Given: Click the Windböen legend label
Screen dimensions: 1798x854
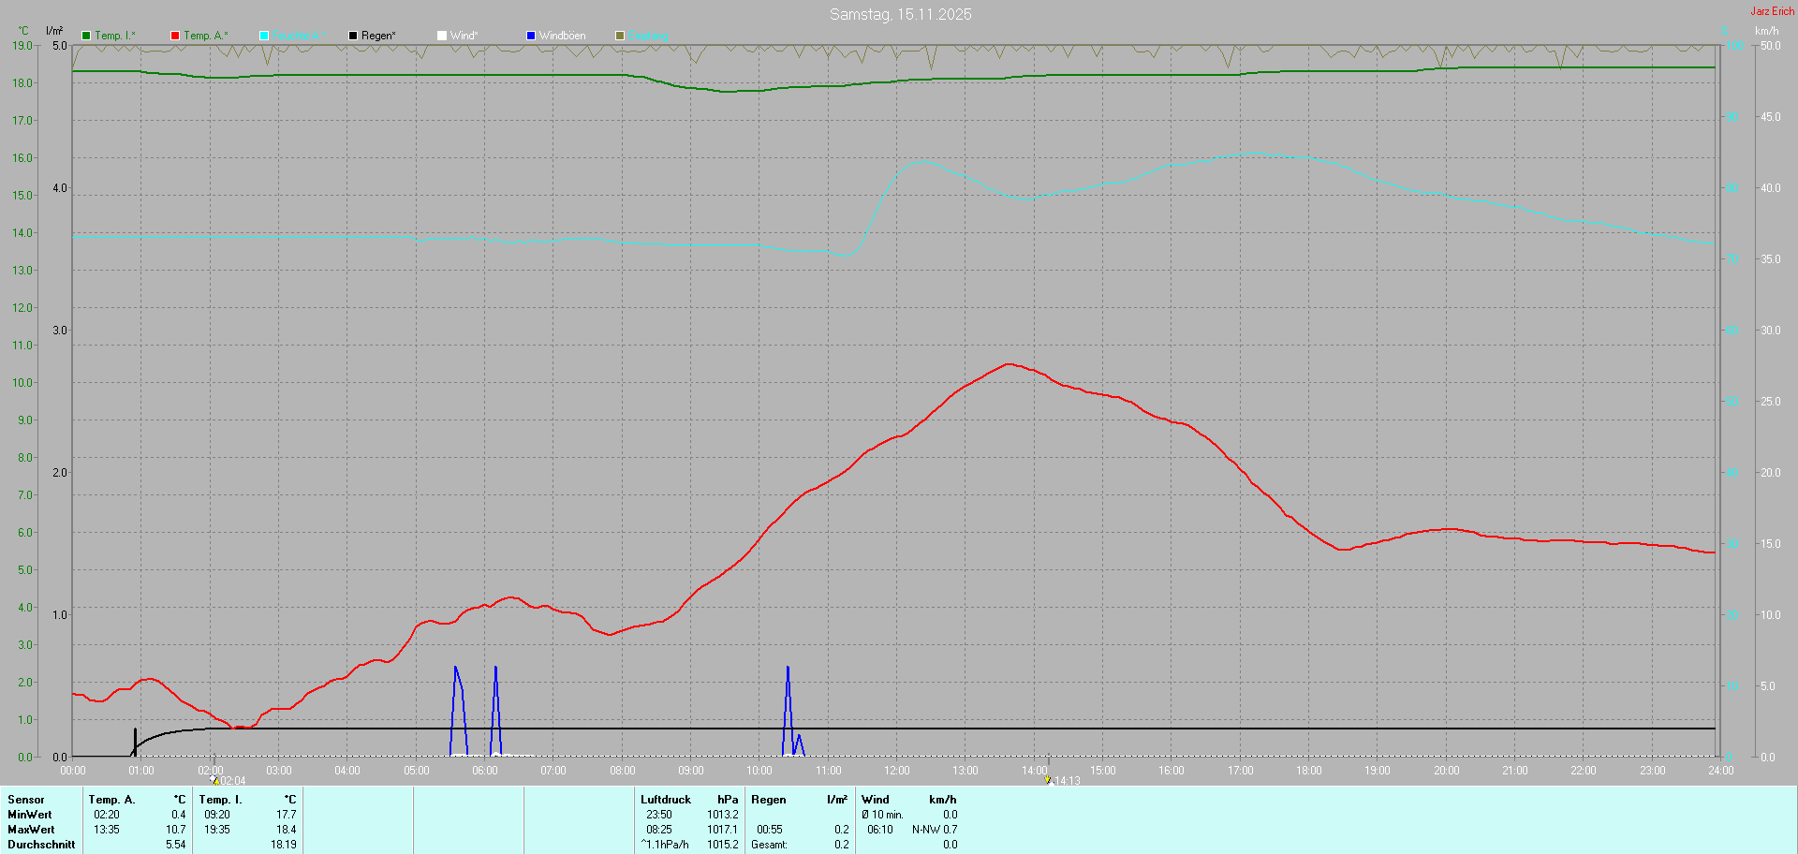Looking at the screenshot, I should [563, 36].
